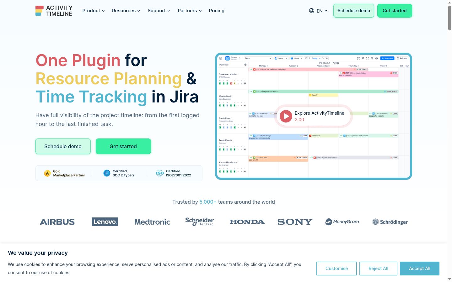Click the Airbus logo
452x282 pixels.
[57, 222]
